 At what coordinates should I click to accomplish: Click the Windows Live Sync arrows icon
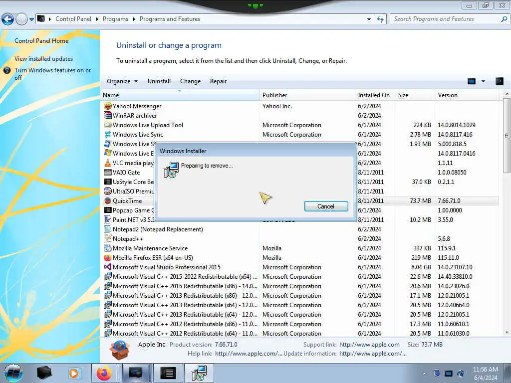click(108, 134)
